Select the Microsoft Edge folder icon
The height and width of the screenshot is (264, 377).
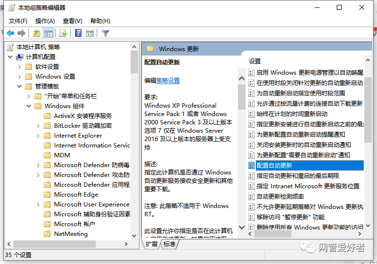click(x=47, y=194)
